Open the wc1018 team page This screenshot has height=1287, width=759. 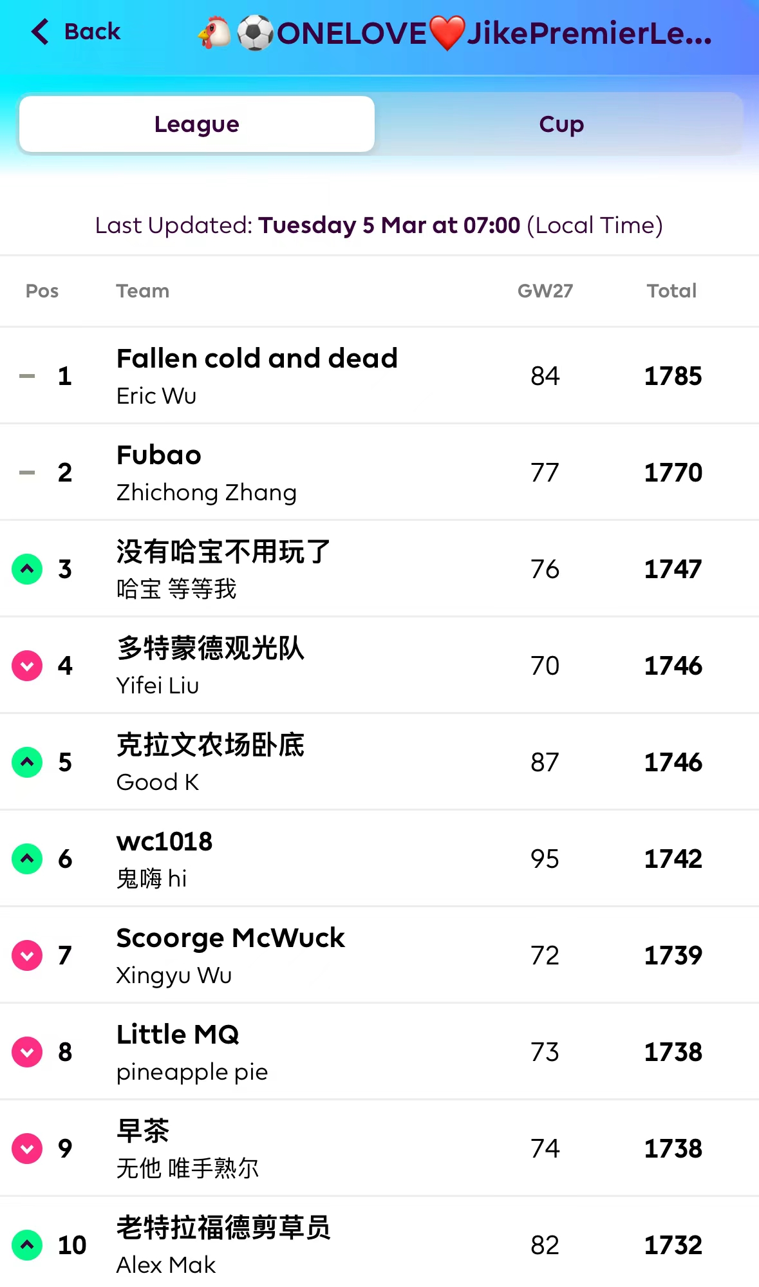pos(164,841)
